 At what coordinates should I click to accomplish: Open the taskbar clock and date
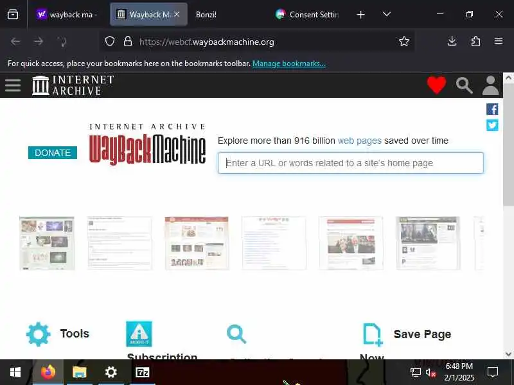[x=459, y=372]
